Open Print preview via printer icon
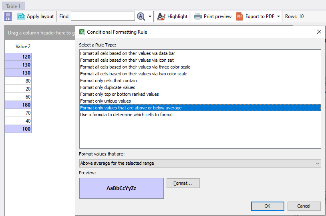Screen dimensions: 326x216 (197, 16)
